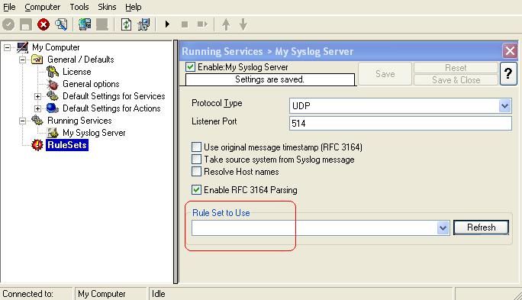Click My Computer in the status bar
Image resolution: width=522 pixels, height=300 pixels.
point(101,294)
